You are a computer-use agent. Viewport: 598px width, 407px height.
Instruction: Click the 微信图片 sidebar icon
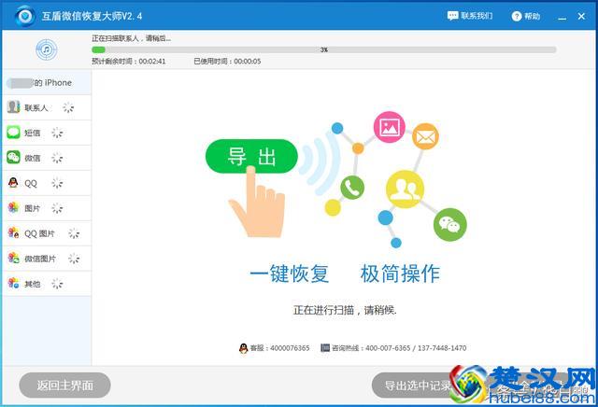tap(13, 258)
